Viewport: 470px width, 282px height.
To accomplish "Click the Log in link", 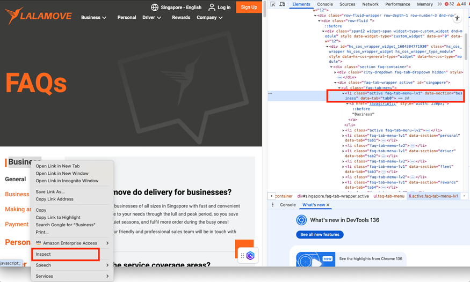I will 224,7.
